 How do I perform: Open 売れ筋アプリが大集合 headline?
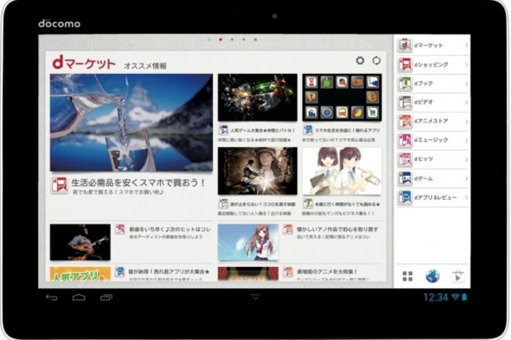click(168, 272)
